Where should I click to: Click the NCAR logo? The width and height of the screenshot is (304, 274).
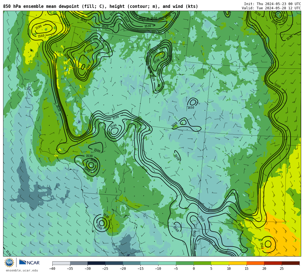(29, 262)
